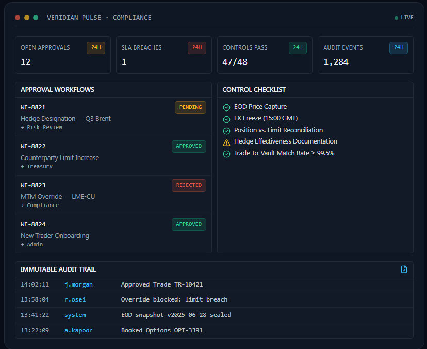Click EOD Price Capture checklist label
The image size is (427, 349).
tap(260, 106)
